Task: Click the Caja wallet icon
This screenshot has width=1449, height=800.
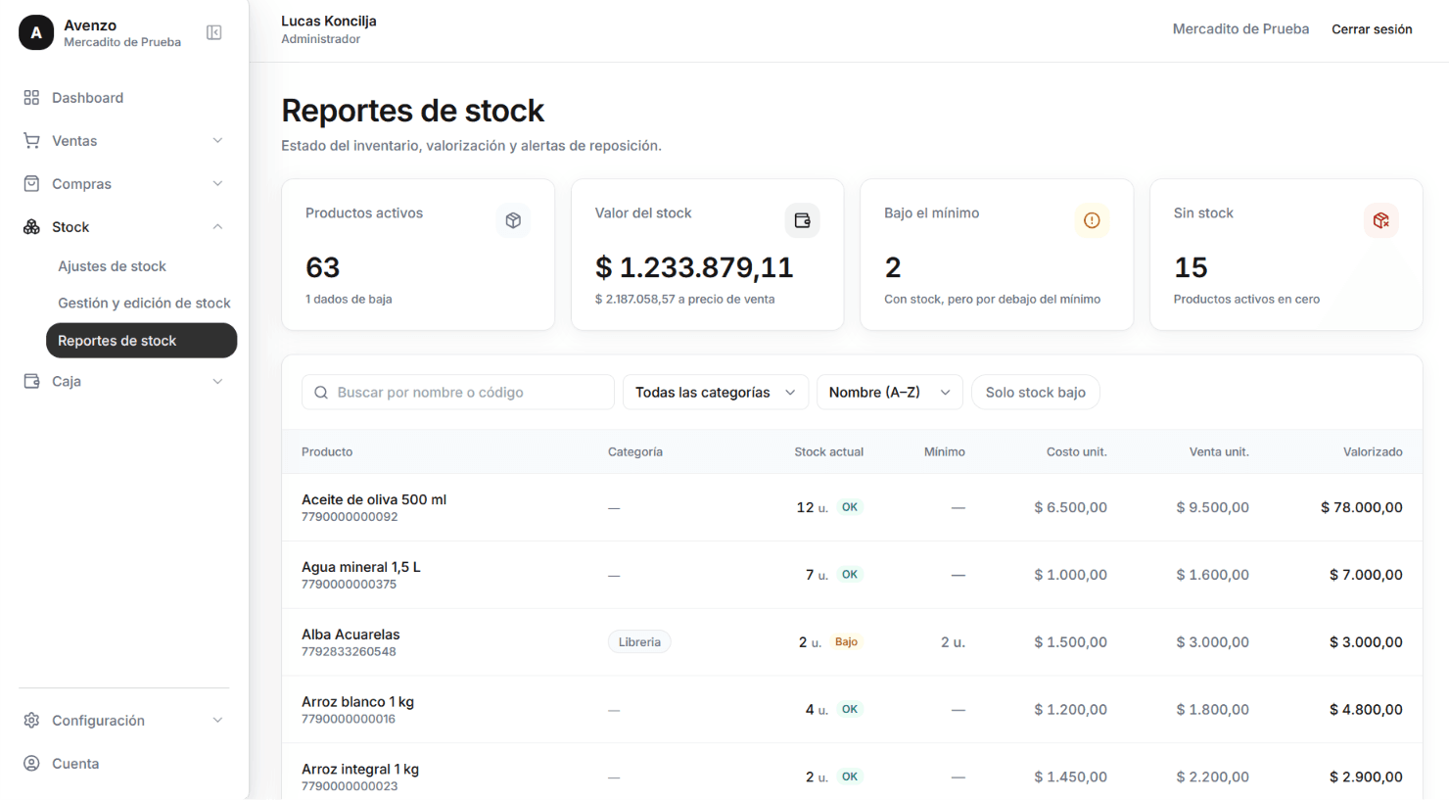Action: tap(31, 381)
